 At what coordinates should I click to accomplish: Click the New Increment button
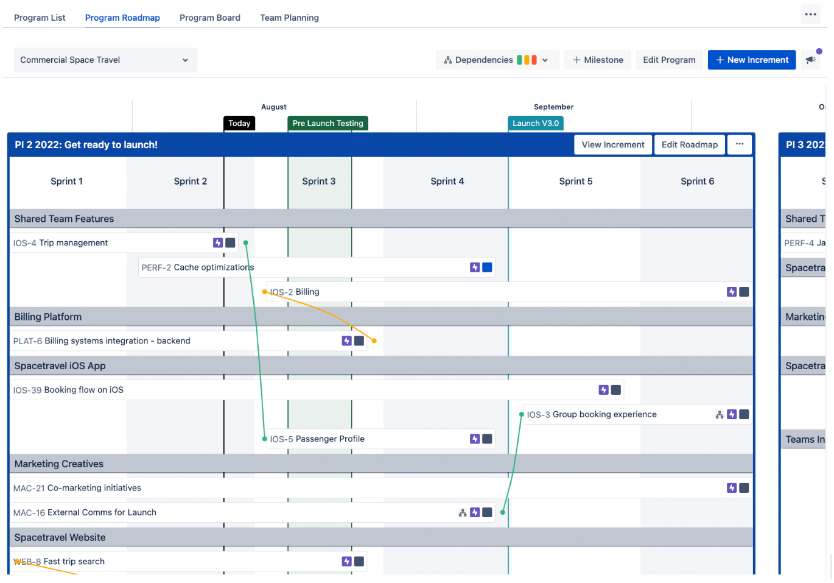coord(751,60)
